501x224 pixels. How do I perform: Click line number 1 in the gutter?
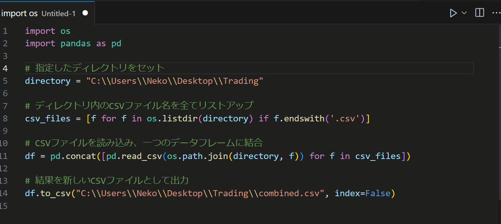(5, 31)
